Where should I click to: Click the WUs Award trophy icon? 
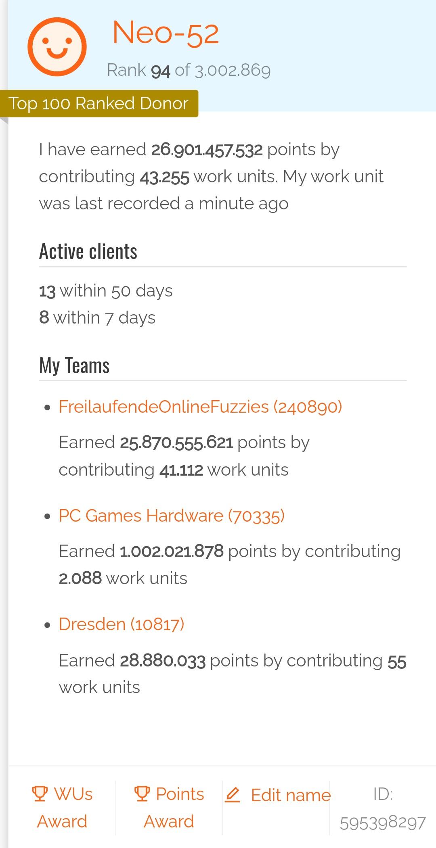pos(40,794)
